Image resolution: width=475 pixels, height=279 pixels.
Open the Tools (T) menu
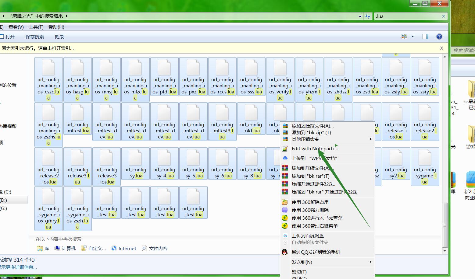(36, 27)
